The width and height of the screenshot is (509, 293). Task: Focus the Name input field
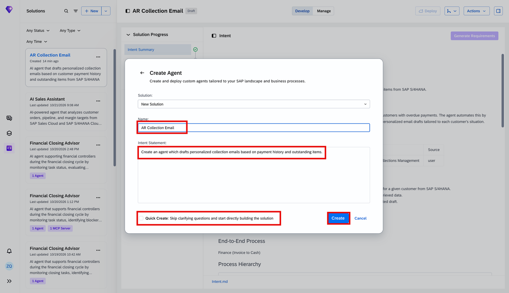click(x=254, y=128)
